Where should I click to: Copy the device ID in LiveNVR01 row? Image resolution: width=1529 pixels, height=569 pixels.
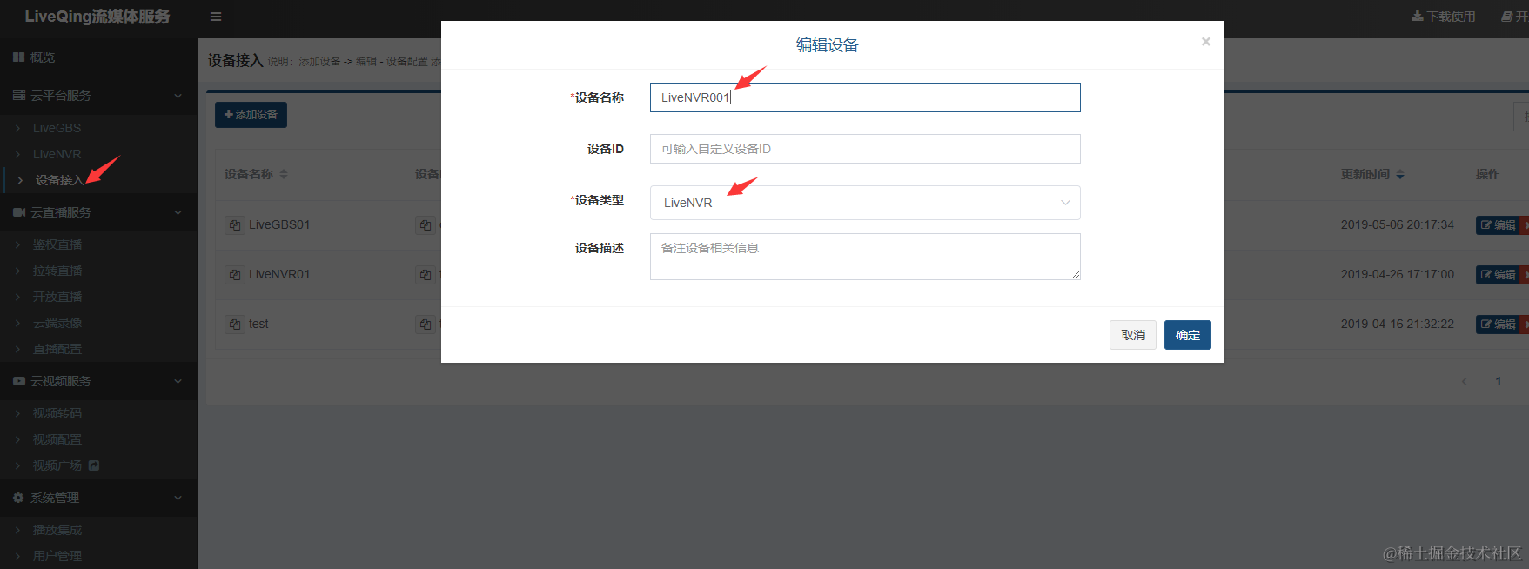click(426, 275)
